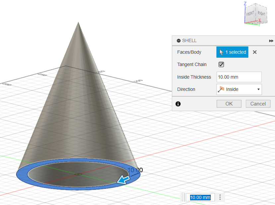Screen dimensions: 275x205
Task: Click the floating 10.00 mm value box
Action: [x=200, y=197]
